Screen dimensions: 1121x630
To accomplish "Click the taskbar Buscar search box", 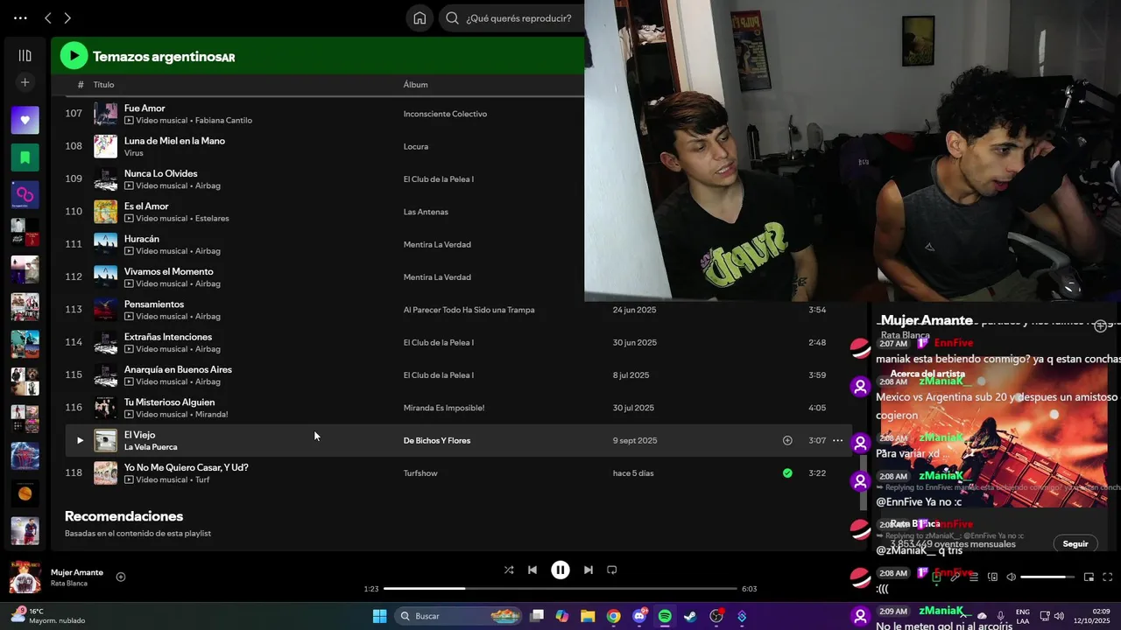I will [x=459, y=616].
